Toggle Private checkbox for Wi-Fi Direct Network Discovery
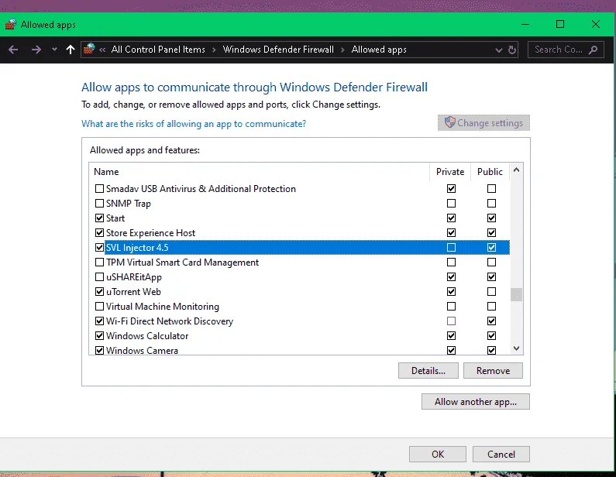Screen dimensions: 616x477 452,321
